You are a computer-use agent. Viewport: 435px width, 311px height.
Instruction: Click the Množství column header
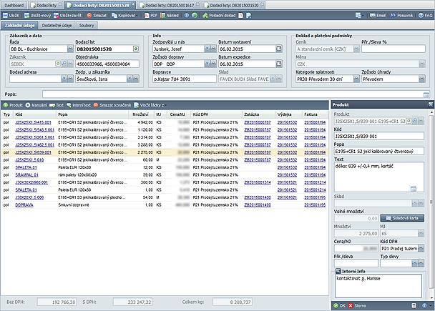point(140,114)
